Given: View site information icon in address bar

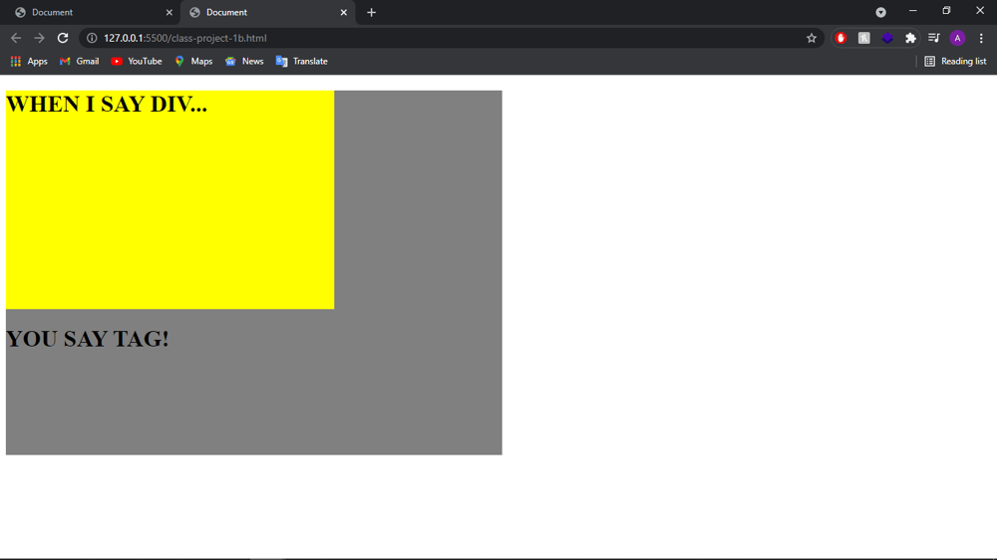Looking at the screenshot, I should (x=92, y=38).
